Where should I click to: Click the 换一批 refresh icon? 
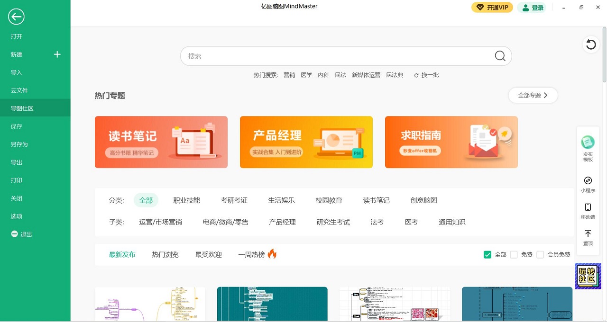coord(416,75)
